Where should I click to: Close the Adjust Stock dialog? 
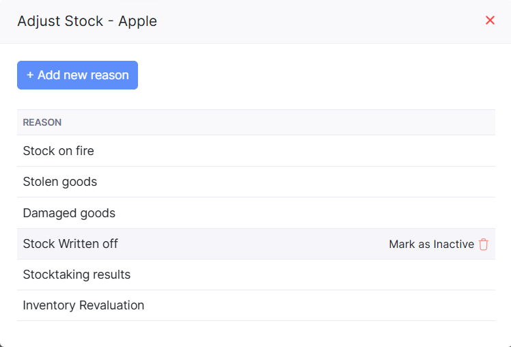490,20
